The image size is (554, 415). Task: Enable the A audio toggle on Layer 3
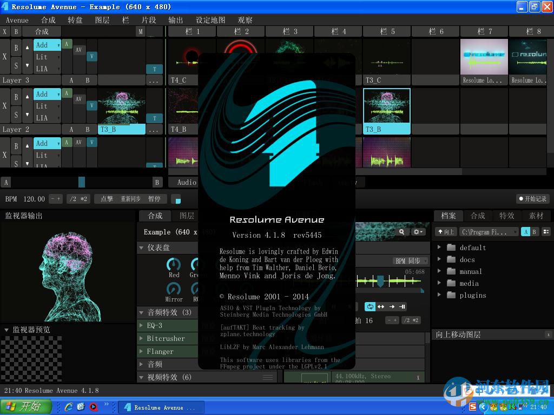(67, 45)
